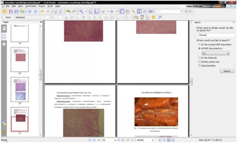This screenshot has height=143, width=237.
Task: Open the Comments menu
Action: (x=31, y=6)
